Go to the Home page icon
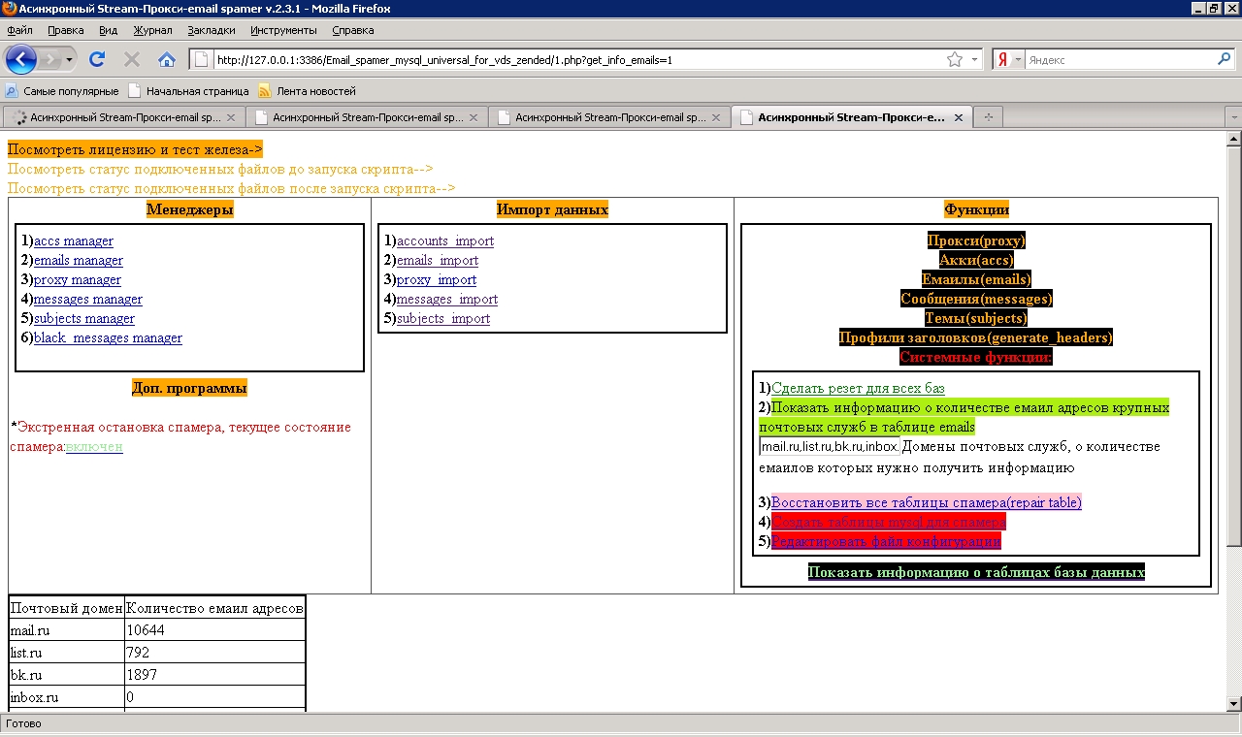Image resolution: width=1242 pixels, height=737 pixels. click(167, 59)
